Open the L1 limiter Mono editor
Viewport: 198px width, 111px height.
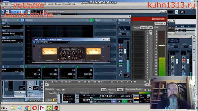[8, 31]
